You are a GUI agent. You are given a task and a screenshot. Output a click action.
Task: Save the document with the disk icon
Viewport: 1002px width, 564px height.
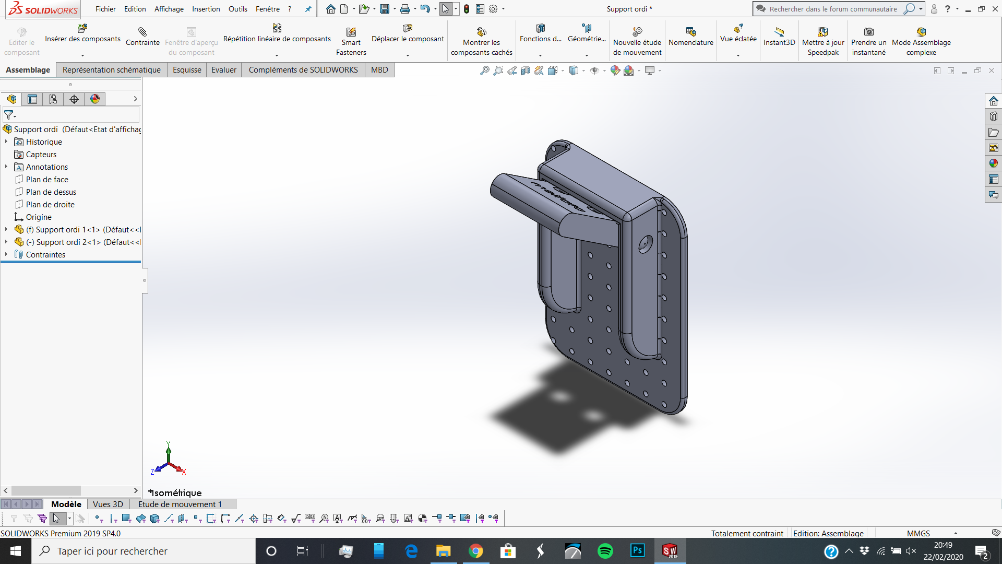pos(385,9)
